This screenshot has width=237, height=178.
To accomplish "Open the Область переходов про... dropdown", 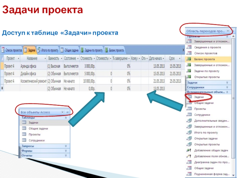I will tap(228, 31).
